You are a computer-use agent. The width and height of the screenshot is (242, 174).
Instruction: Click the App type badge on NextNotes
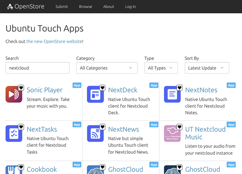pyautogui.click(x=231, y=86)
